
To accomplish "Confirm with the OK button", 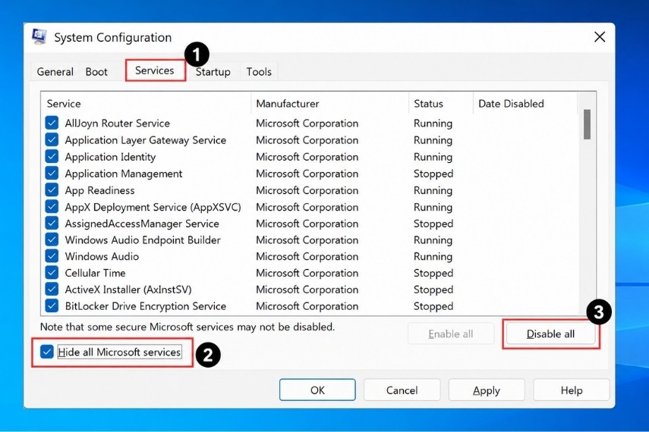I will pos(317,390).
